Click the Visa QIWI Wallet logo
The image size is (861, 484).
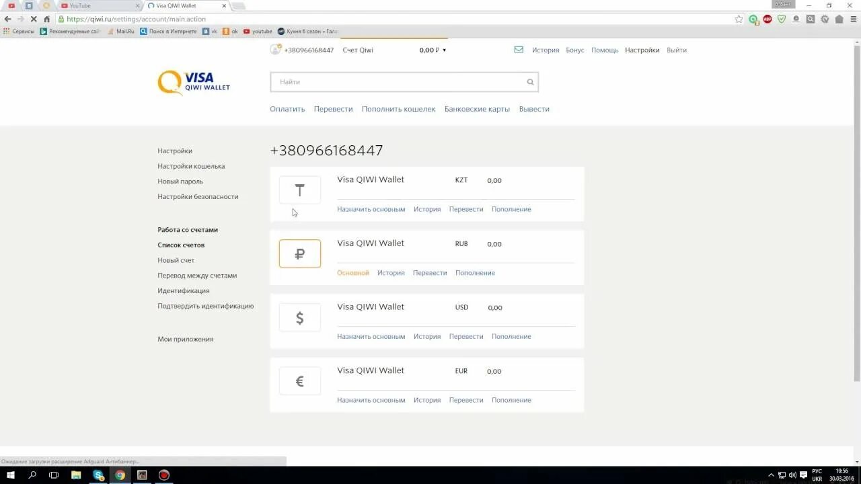[194, 83]
